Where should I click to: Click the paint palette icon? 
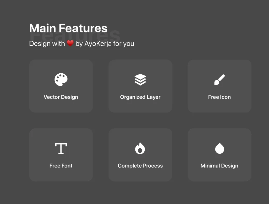coord(61,80)
